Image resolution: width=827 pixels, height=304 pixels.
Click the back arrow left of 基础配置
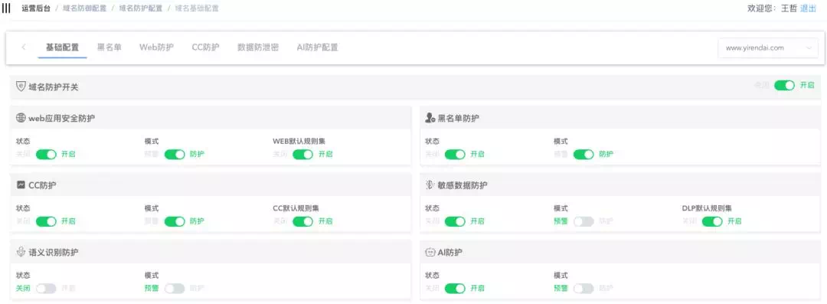tap(24, 47)
